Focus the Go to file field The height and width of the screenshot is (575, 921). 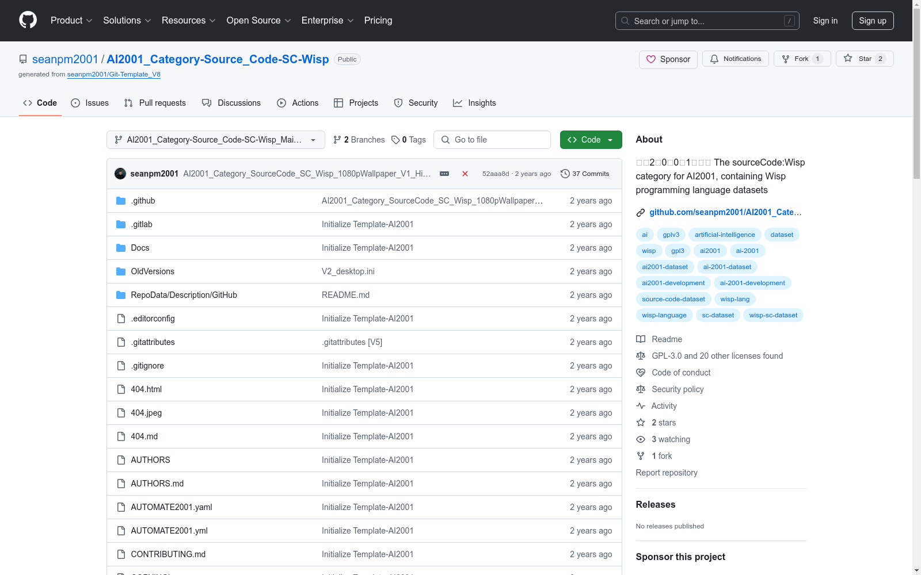click(492, 140)
